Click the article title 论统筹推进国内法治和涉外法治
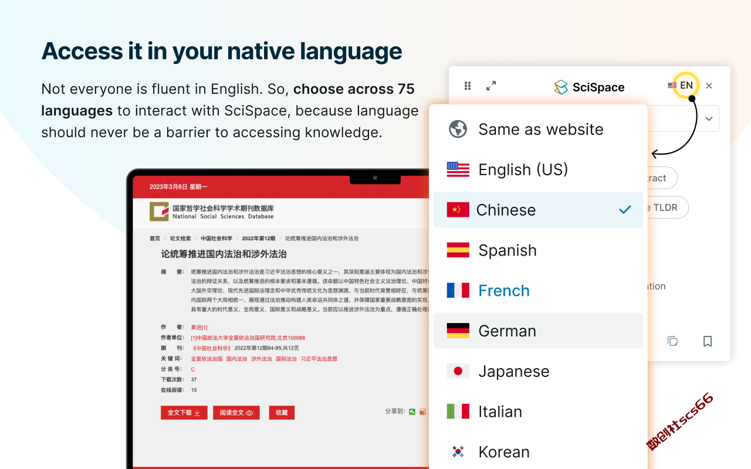 click(x=224, y=254)
